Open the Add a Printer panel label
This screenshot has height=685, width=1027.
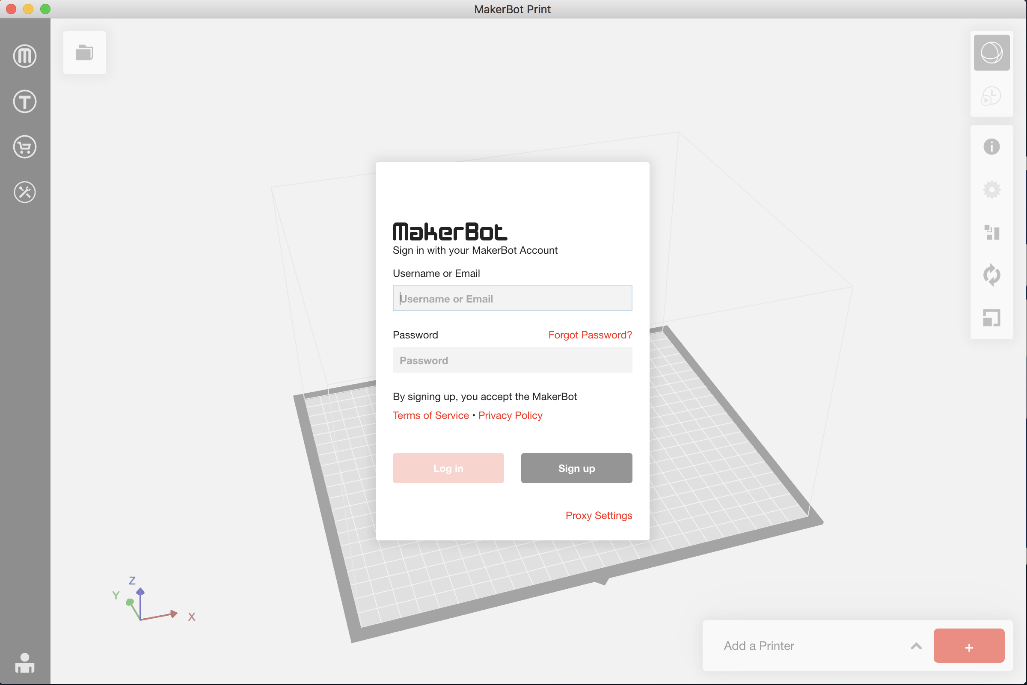pyautogui.click(x=758, y=646)
